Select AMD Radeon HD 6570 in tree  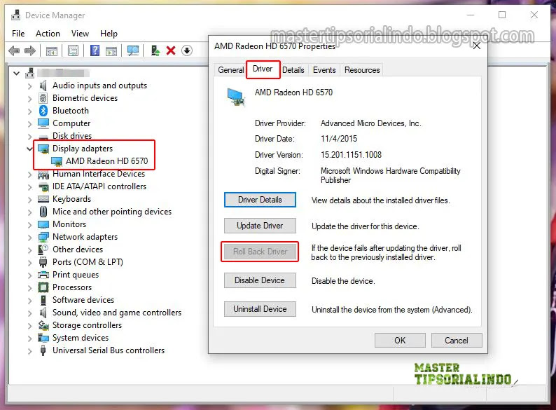coord(106,161)
